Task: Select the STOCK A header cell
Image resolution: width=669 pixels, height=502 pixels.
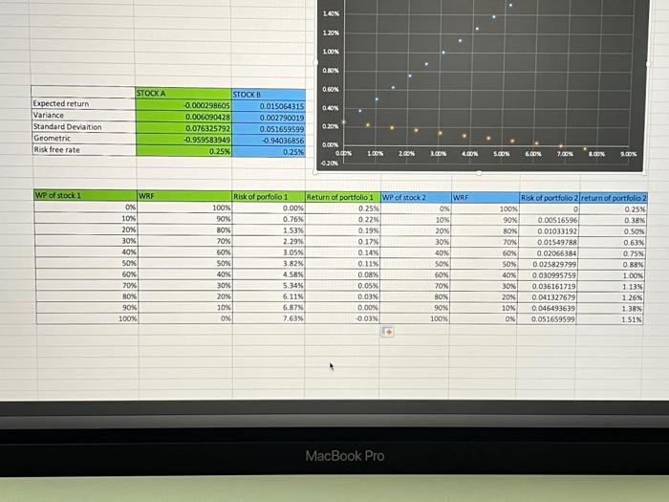Action: tap(183, 94)
